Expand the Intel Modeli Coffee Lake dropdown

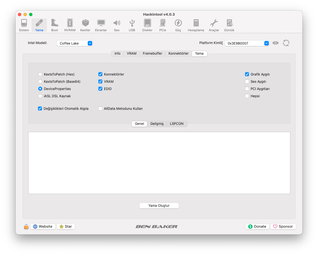(75, 43)
